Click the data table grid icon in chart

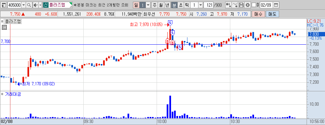tap(4, 27)
